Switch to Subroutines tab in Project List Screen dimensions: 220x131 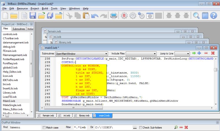coord(19,29)
